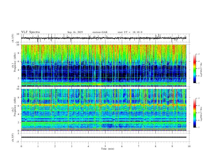The height and width of the screenshot is (164, 213).
Task: Click the "Time (min)" axis title
Action: point(108,149)
